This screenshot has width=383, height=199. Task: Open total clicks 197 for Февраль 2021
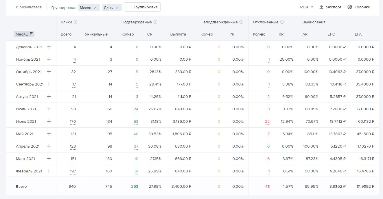tap(73, 171)
